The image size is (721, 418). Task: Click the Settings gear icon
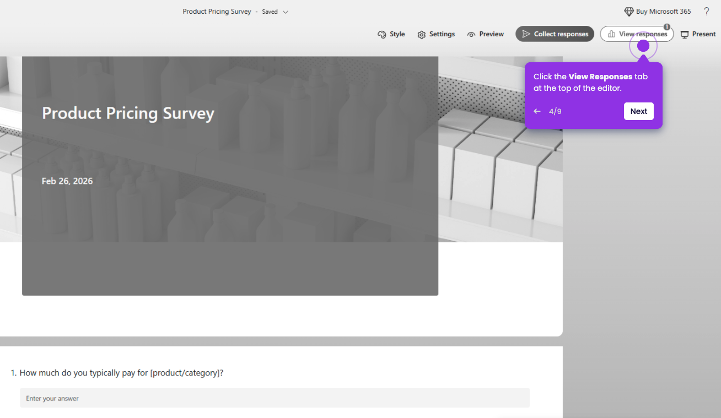pos(422,35)
